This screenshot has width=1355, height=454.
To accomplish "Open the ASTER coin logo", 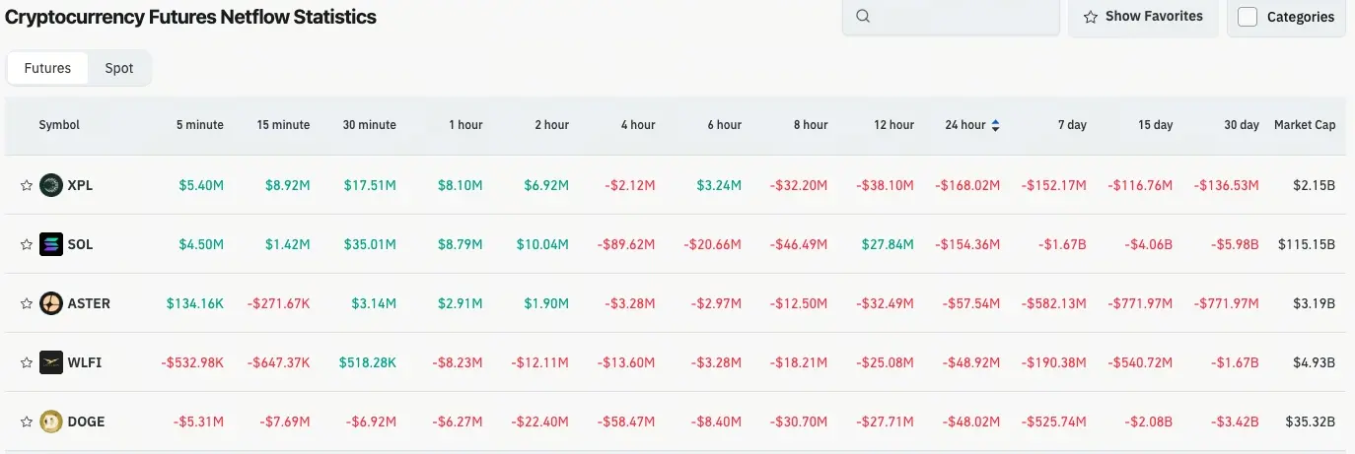I will [51, 303].
